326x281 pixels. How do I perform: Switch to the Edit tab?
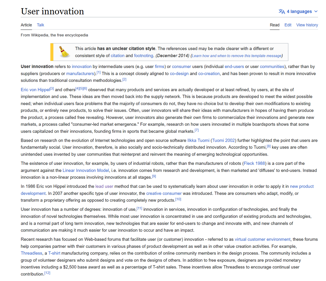pos(288,25)
